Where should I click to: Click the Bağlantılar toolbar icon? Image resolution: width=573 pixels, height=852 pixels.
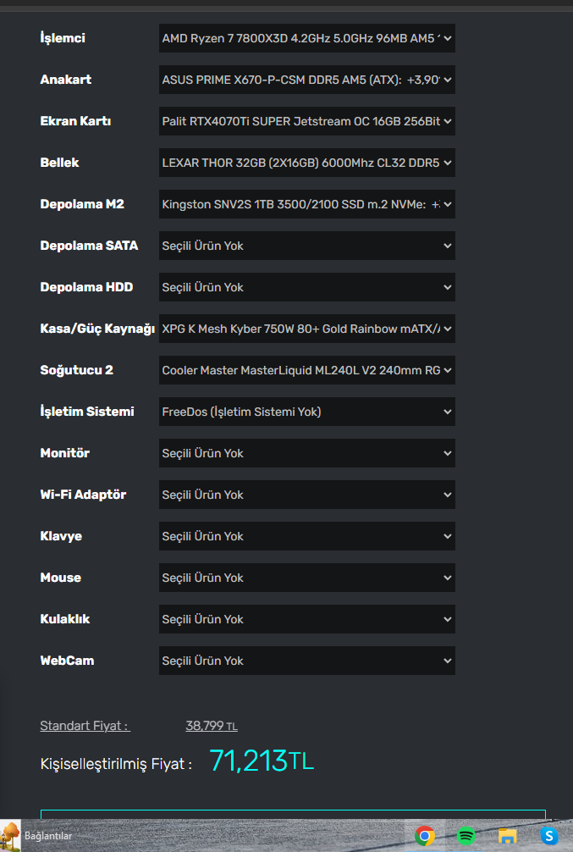click(11, 836)
